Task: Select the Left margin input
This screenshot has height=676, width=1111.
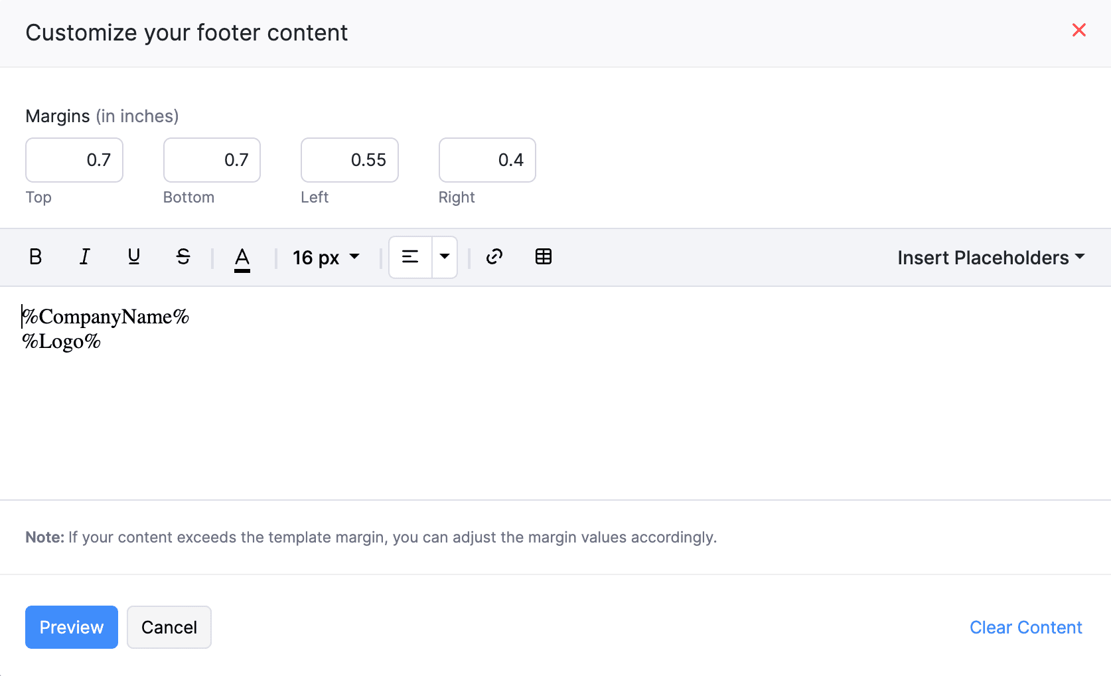Action: pyautogui.click(x=349, y=159)
